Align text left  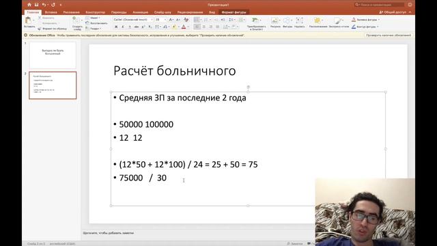pos(197,27)
